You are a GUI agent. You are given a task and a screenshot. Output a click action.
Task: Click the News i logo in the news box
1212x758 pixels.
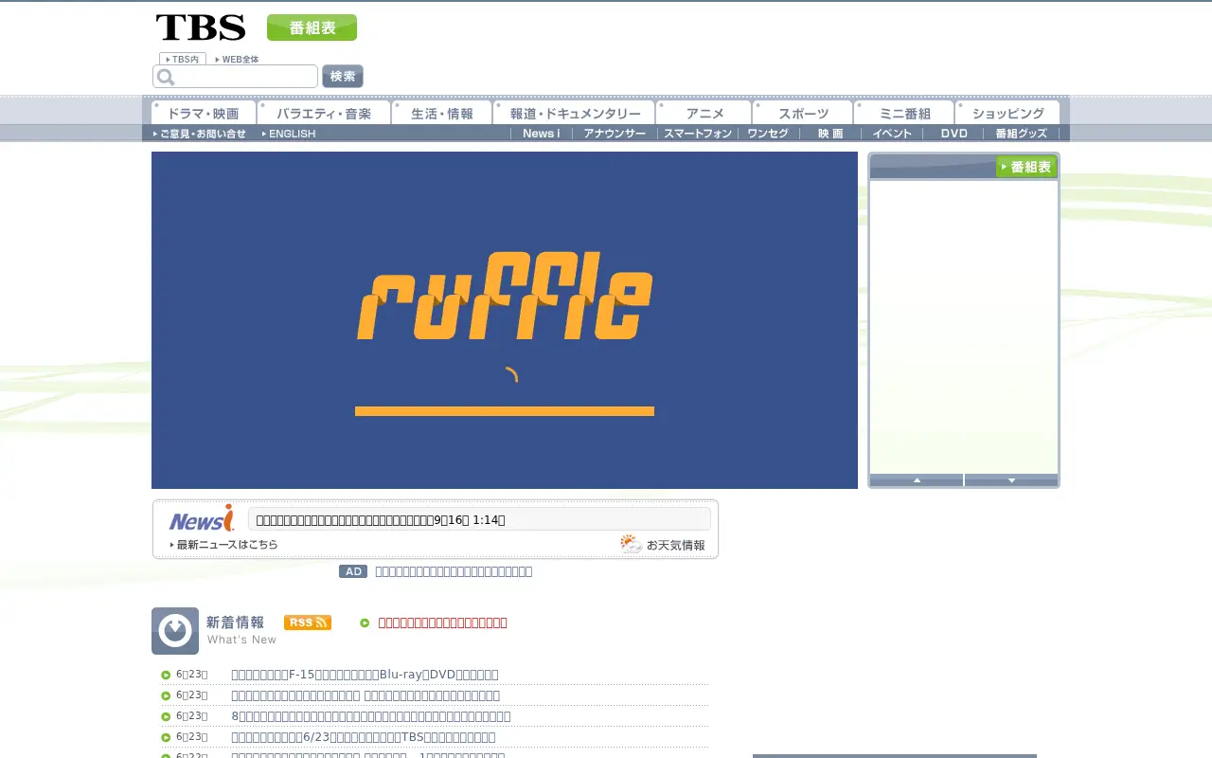tap(202, 518)
